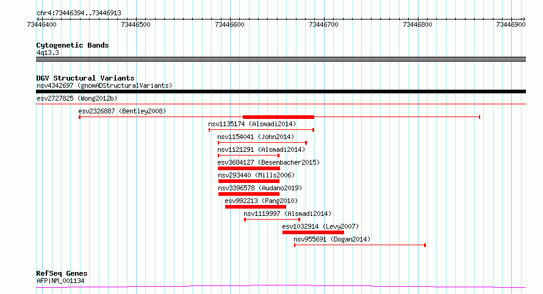The image size is (543, 294).
Task: Select variant label esv992213 (Pang2010)
Action: pyautogui.click(x=261, y=201)
